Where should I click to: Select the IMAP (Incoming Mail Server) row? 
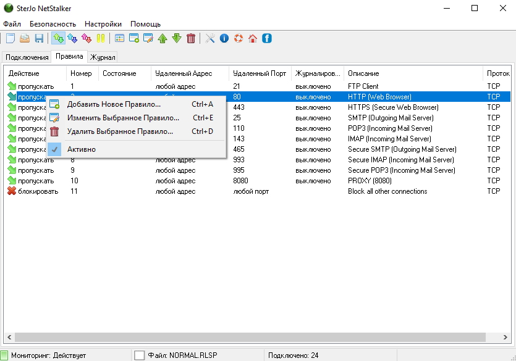258,139
